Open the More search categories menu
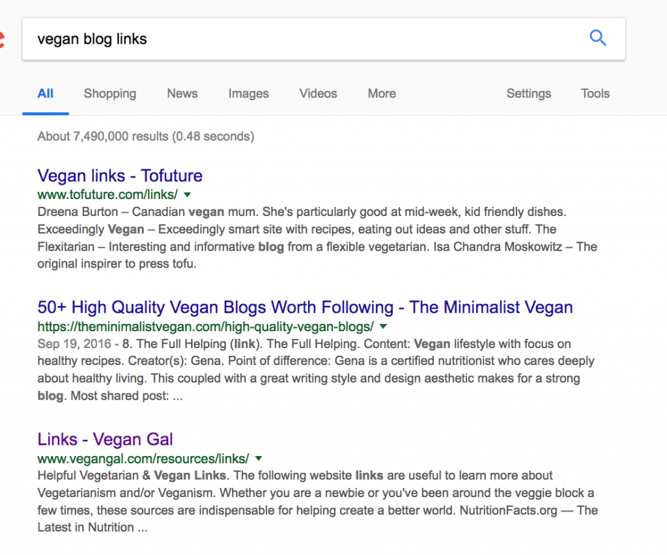The width and height of the screenshot is (667, 555). (382, 94)
